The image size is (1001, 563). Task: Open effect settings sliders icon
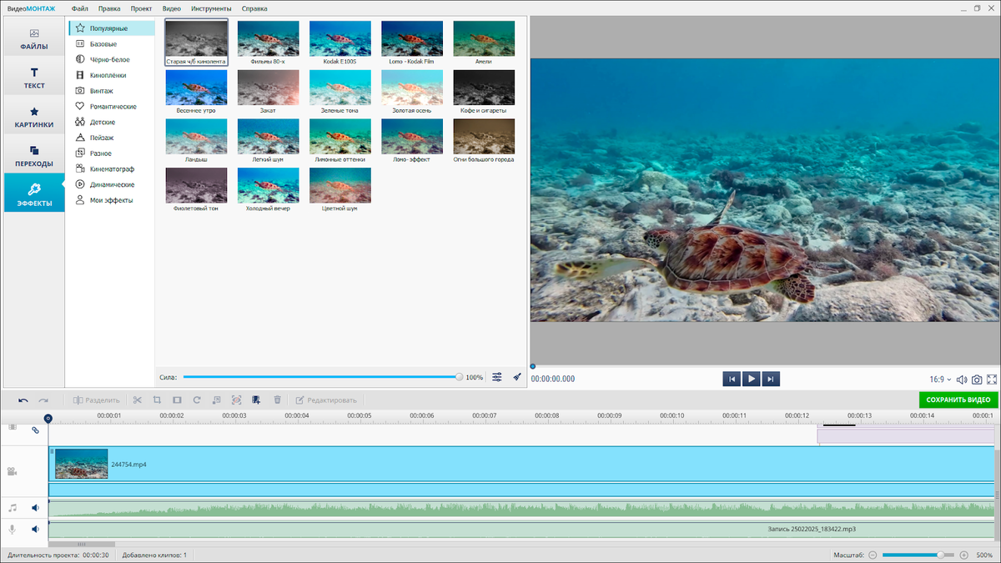tap(497, 377)
